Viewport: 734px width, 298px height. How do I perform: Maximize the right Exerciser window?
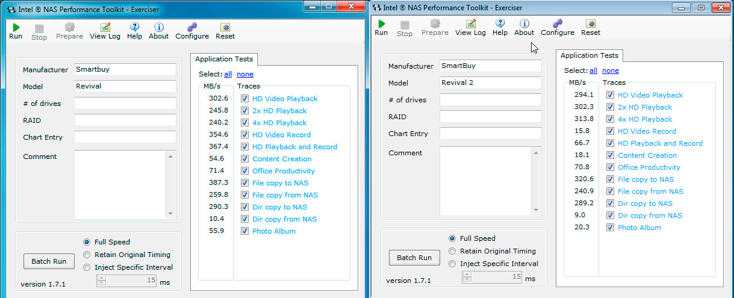pos(700,7)
